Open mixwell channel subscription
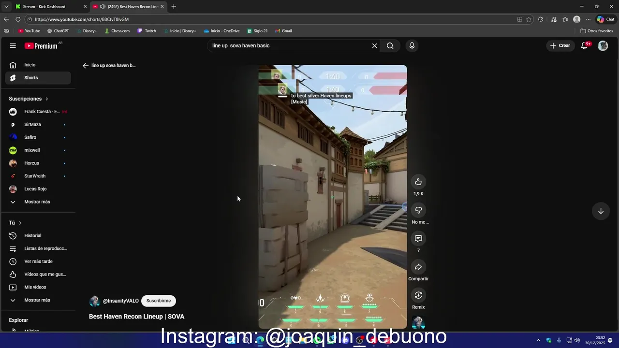 (x=38, y=150)
